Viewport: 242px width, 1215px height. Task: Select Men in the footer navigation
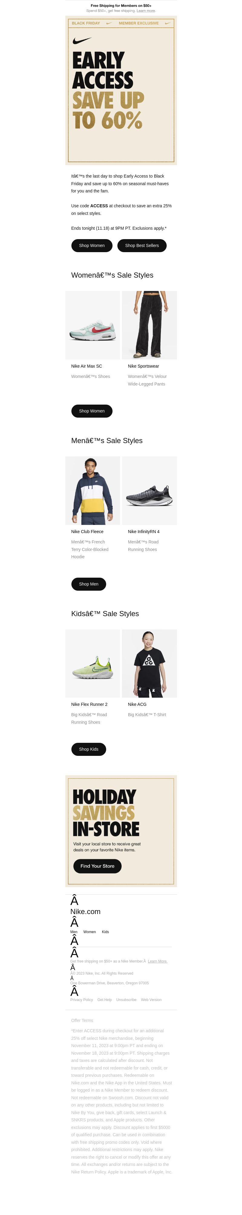pos(74,932)
